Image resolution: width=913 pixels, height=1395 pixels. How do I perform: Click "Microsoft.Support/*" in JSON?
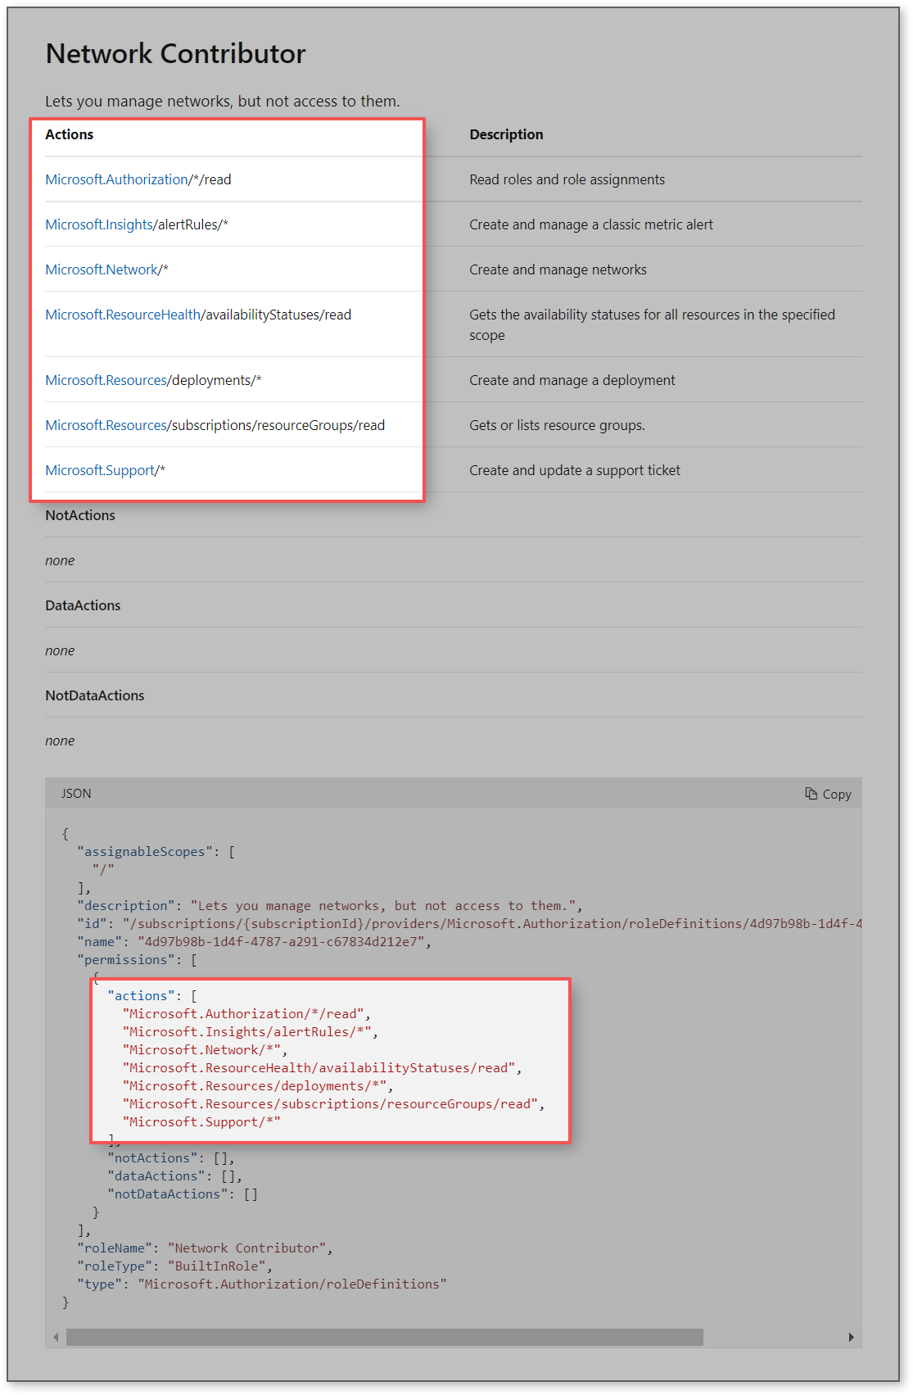click(201, 1122)
